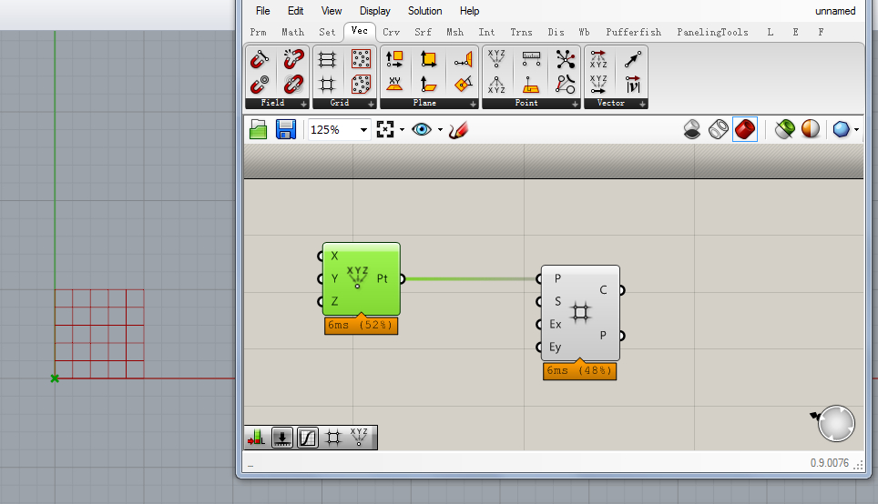Click the Construct Point XYZ icon in ribbon
The height and width of the screenshot is (504, 878).
pyautogui.click(x=496, y=59)
